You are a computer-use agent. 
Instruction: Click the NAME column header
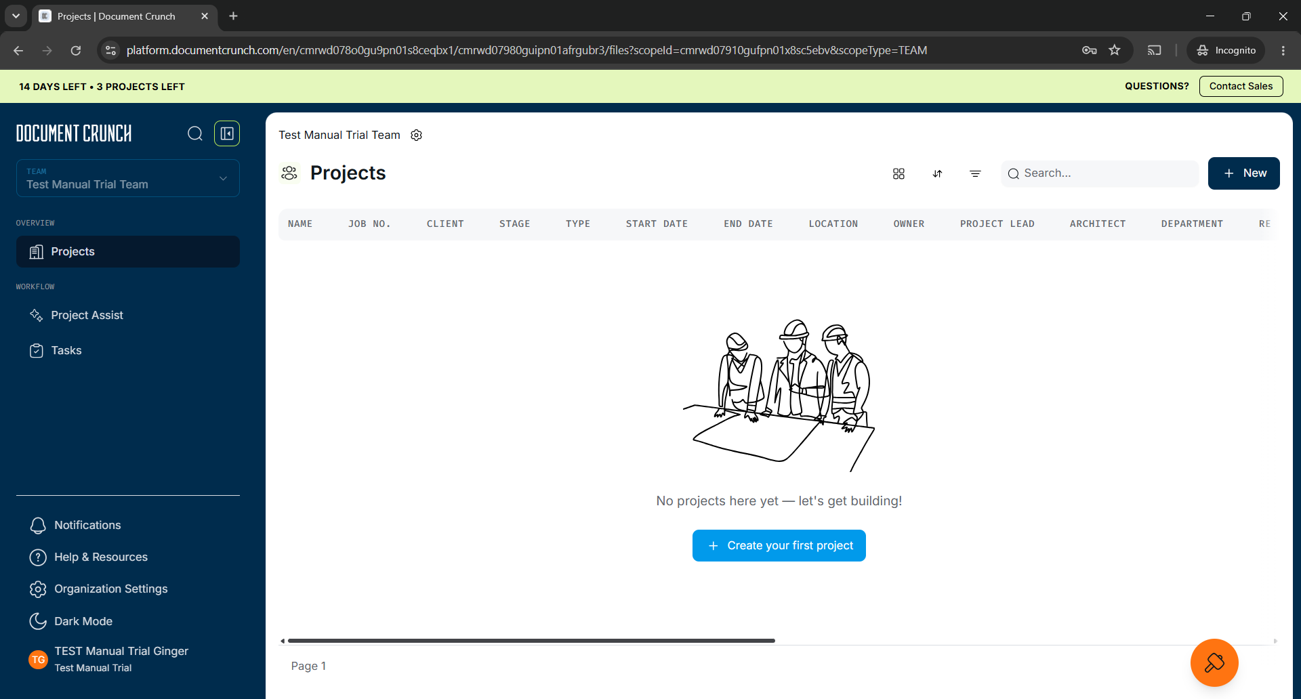[x=300, y=224]
